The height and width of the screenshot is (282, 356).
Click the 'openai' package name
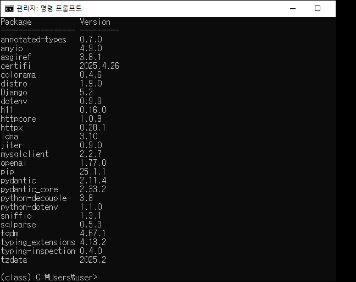pos(13,163)
